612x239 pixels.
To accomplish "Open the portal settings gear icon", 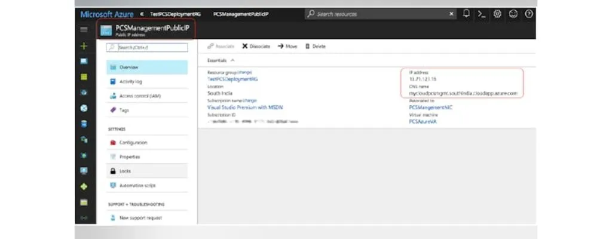I will coord(497,14).
